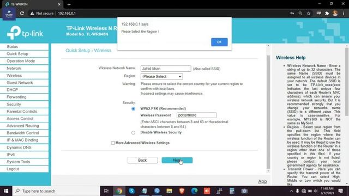This screenshot has height=196, width=349.
Task: Open Advanced Routing in the sidebar
Action: coord(24,126)
